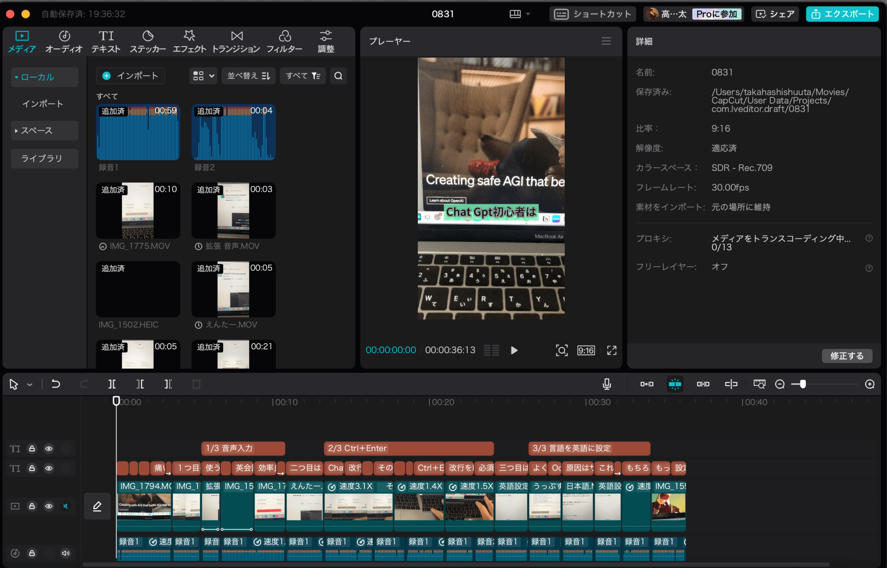Click the search icon in media panel
This screenshot has height=568, width=887.
(338, 76)
